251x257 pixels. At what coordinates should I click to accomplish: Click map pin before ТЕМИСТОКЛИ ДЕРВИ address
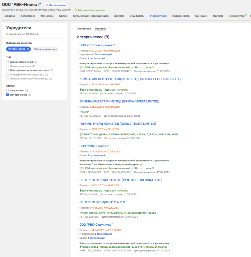81,134
